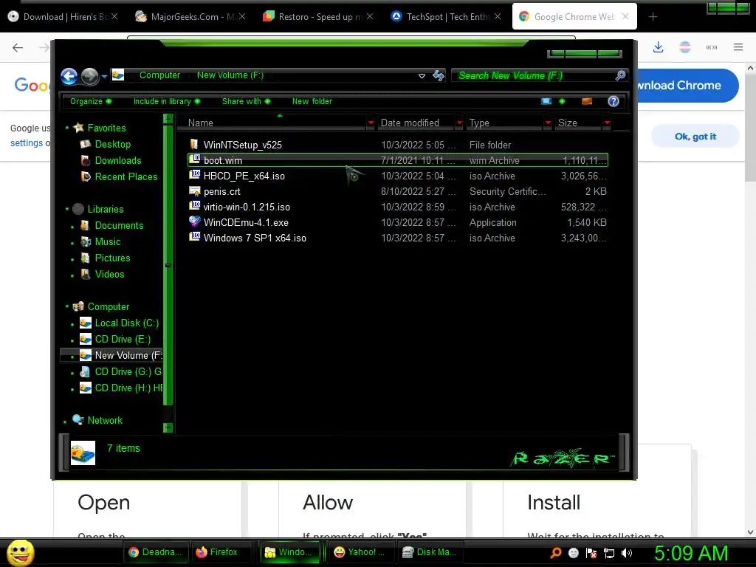Click the speaker volume tray icon
The width and height of the screenshot is (756, 567).
click(627, 553)
